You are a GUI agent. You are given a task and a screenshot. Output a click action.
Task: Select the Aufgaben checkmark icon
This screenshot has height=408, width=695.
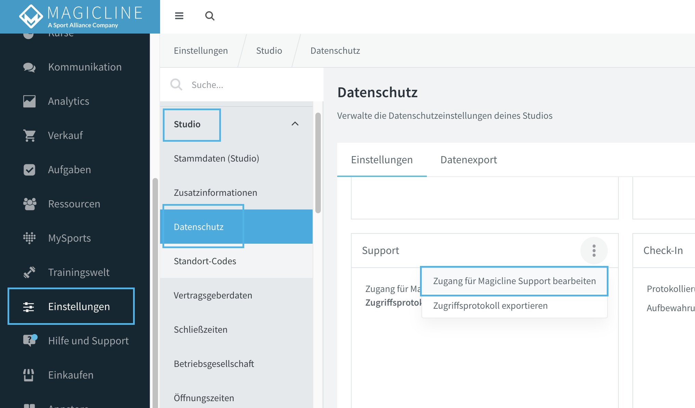29,169
